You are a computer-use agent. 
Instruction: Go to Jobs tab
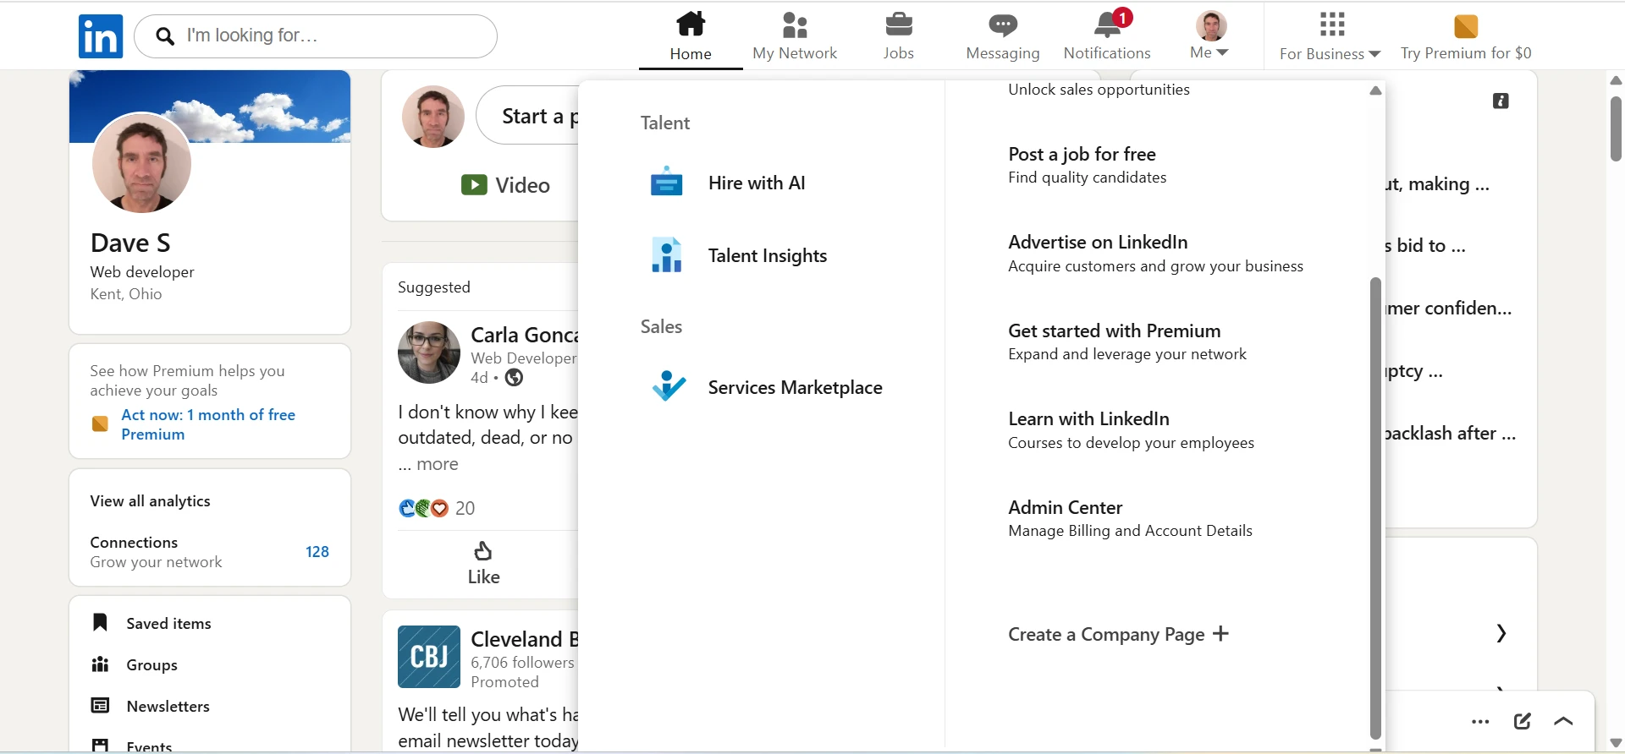[x=898, y=36]
